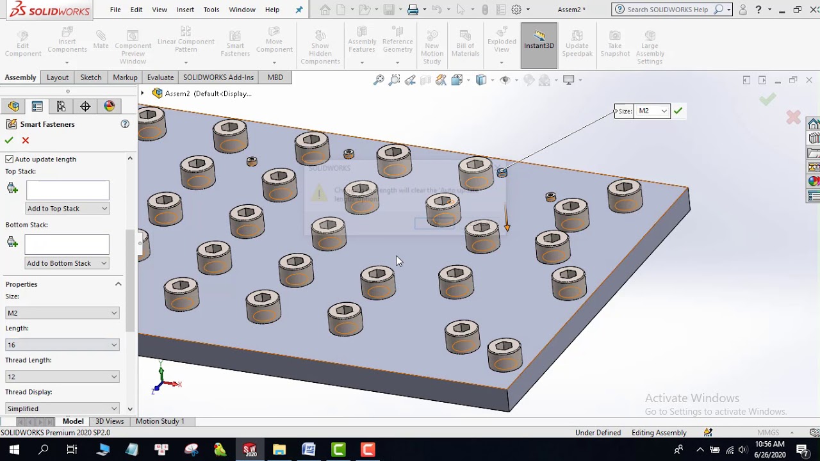The image size is (820, 461).
Task: Open the Thread Display dropdown
Action: 62,408
